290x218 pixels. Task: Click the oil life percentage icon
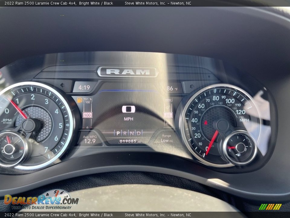(88, 99)
